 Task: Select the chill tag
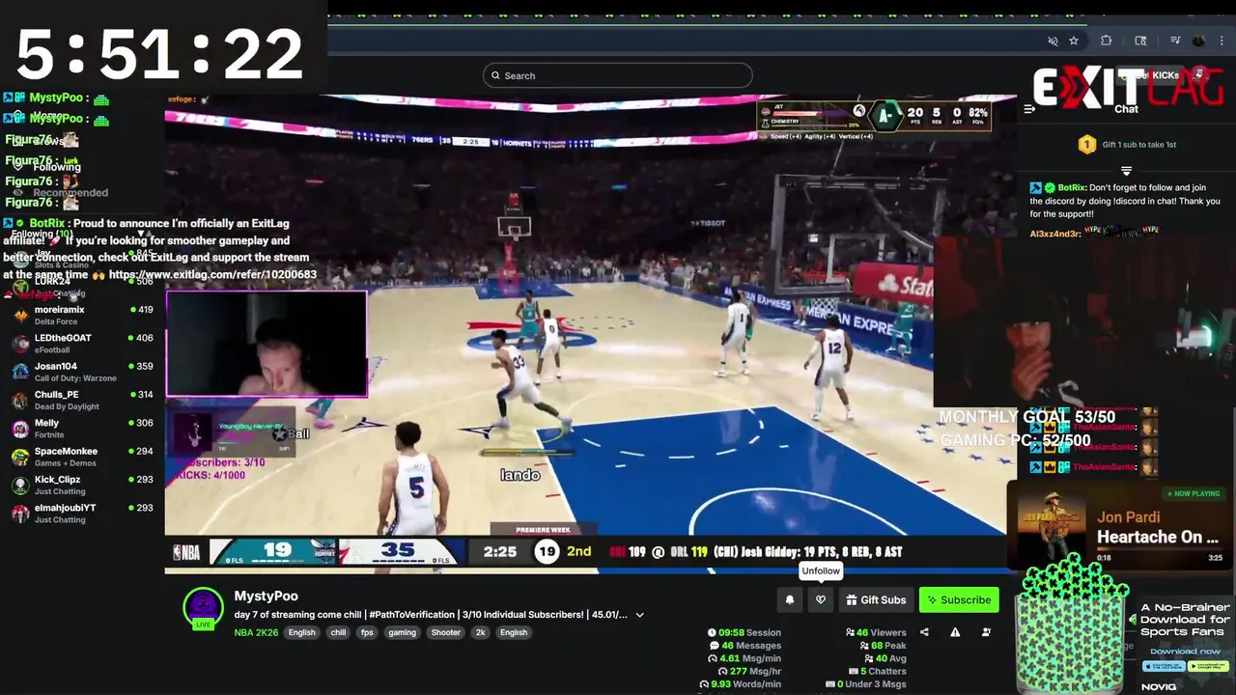[x=338, y=632]
